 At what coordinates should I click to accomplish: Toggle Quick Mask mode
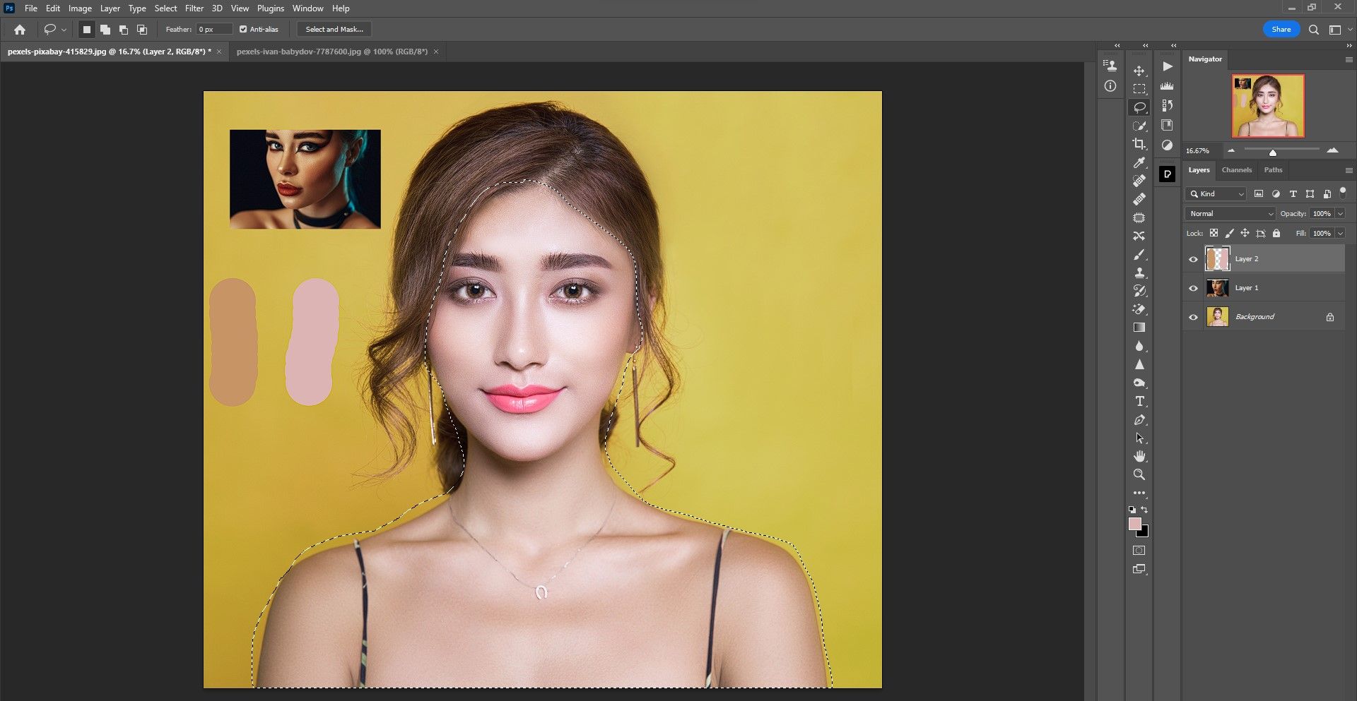1139,550
